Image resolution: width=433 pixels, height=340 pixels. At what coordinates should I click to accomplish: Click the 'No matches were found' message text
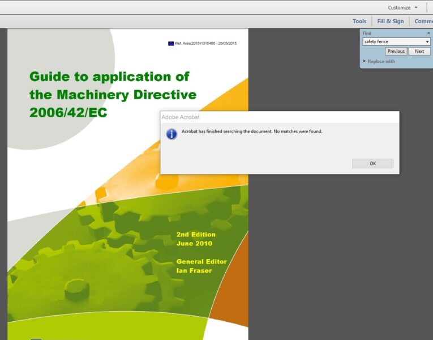tap(298, 131)
